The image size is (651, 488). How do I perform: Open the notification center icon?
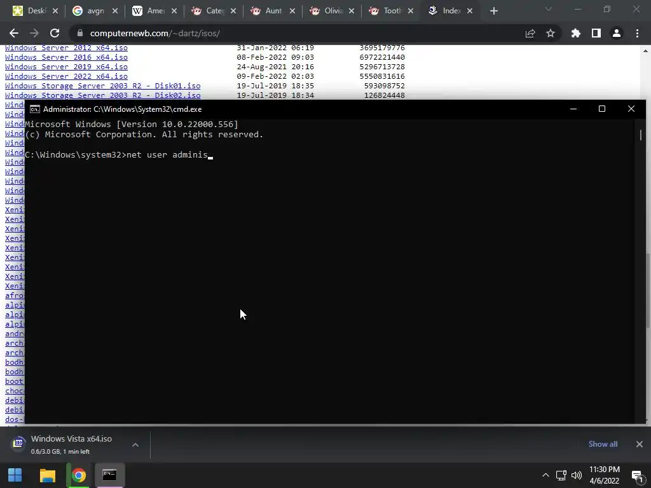coord(637,476)
